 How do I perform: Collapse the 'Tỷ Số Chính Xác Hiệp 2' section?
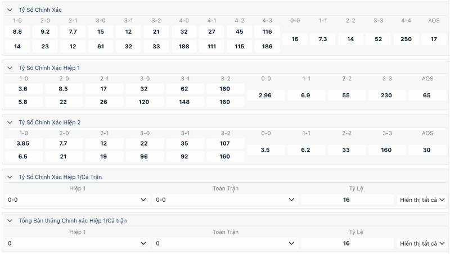[x=10, y=122]
